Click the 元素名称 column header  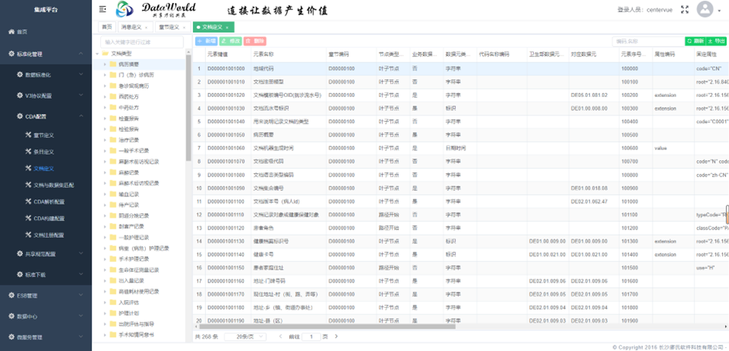click(263, 54)
